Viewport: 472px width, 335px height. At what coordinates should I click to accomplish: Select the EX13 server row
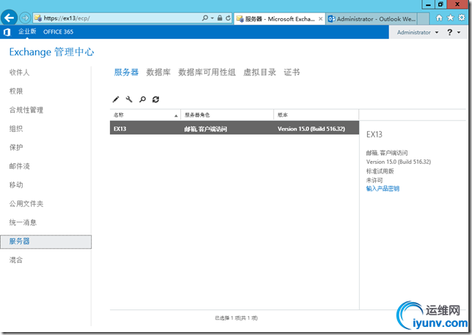235,128
